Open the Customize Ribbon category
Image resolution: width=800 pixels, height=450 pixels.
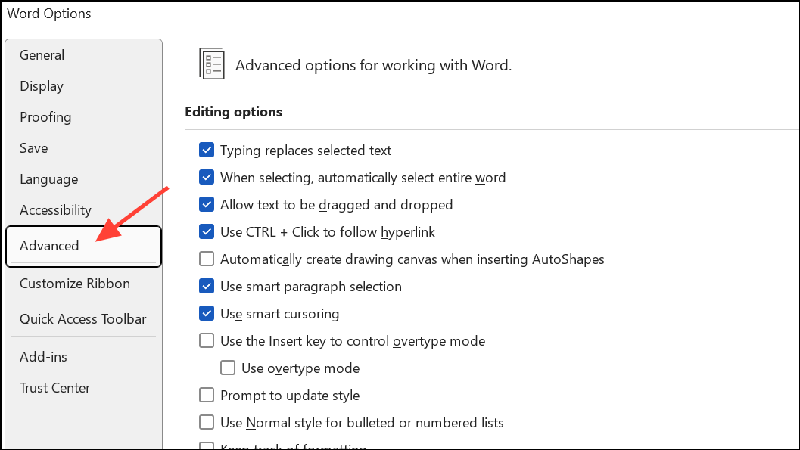(75, 284)
